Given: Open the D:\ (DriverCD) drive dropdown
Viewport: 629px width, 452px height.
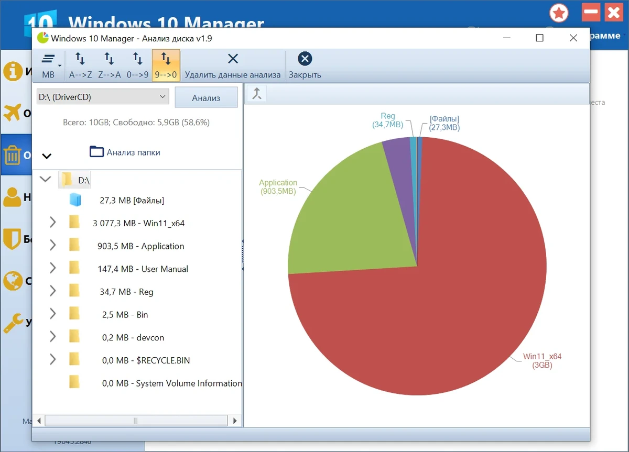Looking at the screenshot, I should (x=103, y=97).
